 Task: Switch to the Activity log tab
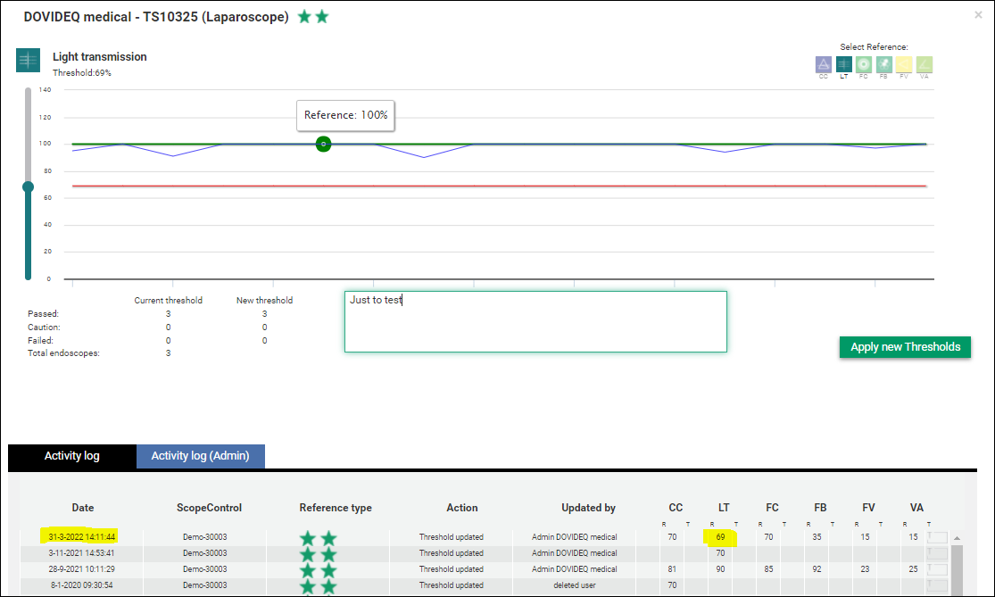(x=72, y=456)
